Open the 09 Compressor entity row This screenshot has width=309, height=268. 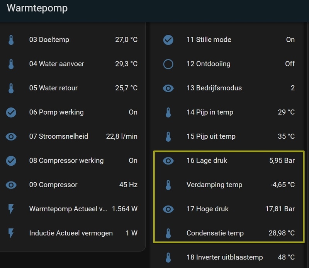tap(53, 185)
